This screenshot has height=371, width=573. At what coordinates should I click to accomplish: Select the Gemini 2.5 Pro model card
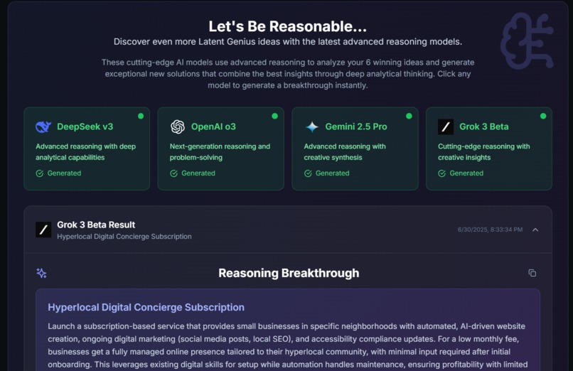click(355, 149)
